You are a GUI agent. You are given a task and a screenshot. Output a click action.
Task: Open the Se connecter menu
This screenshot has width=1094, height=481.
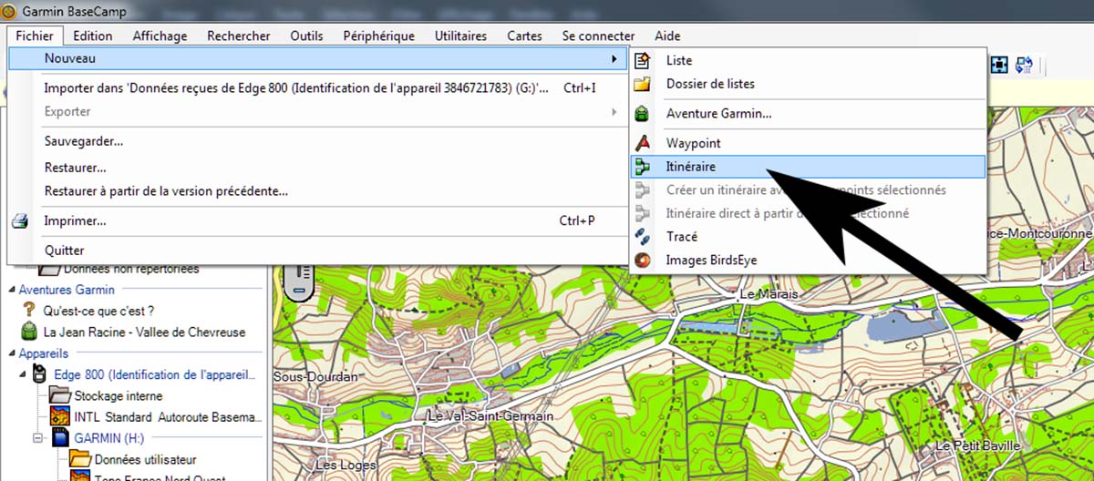click(x=598, y=36)
